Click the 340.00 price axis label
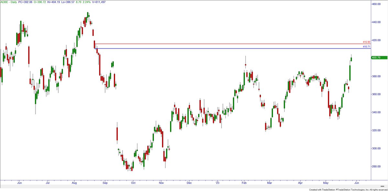This screenshot has height=191, width=388. [377, 112]
